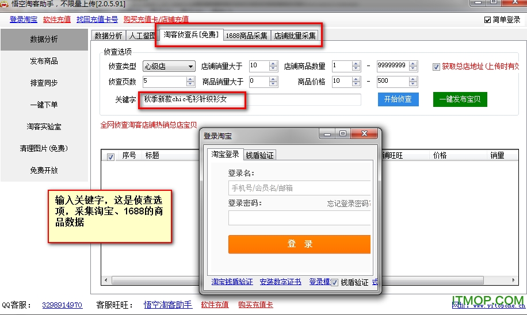
Task: Click the 开始侦查 button
Action: tap(398, 99)
